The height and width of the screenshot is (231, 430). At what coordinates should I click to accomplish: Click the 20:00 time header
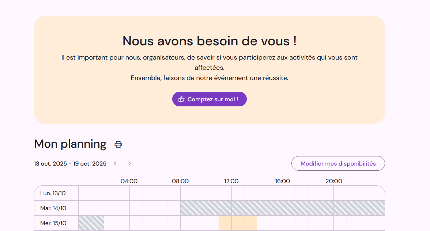click(334, 181)
